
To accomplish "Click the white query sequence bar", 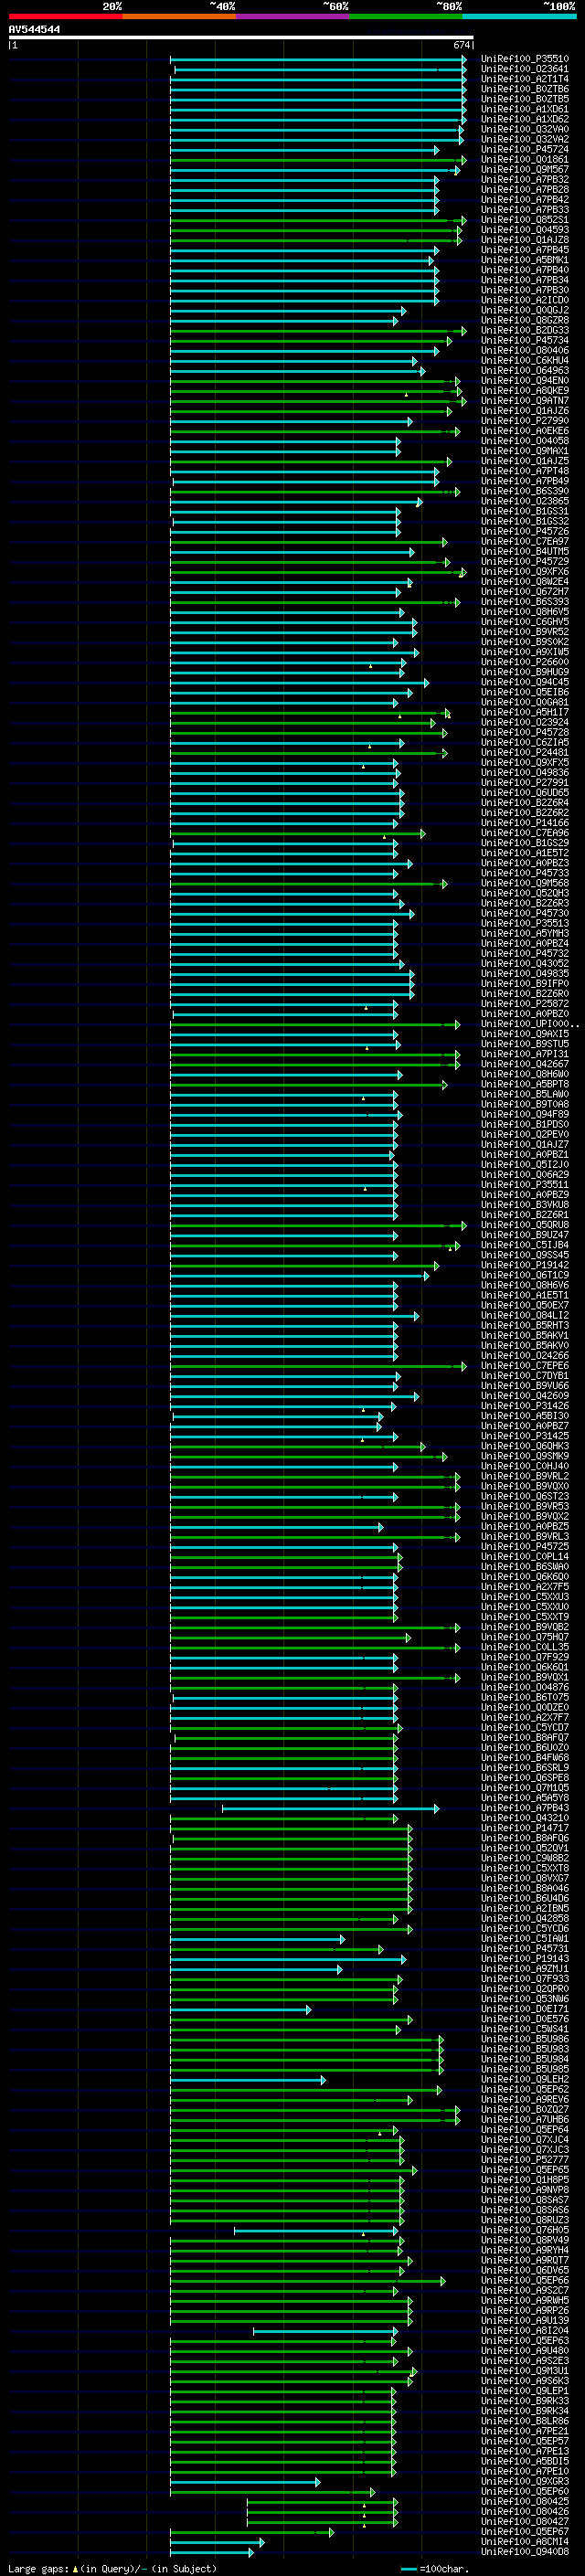I will (x=241, y=38).
